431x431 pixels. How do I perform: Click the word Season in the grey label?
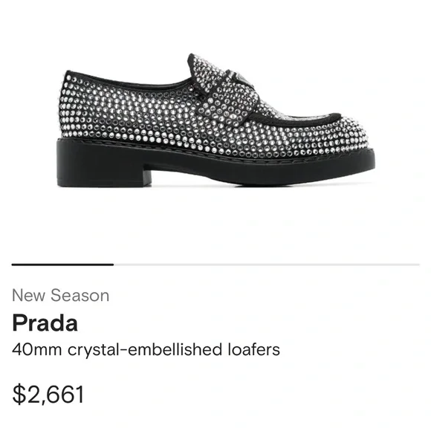coord(80,295)
